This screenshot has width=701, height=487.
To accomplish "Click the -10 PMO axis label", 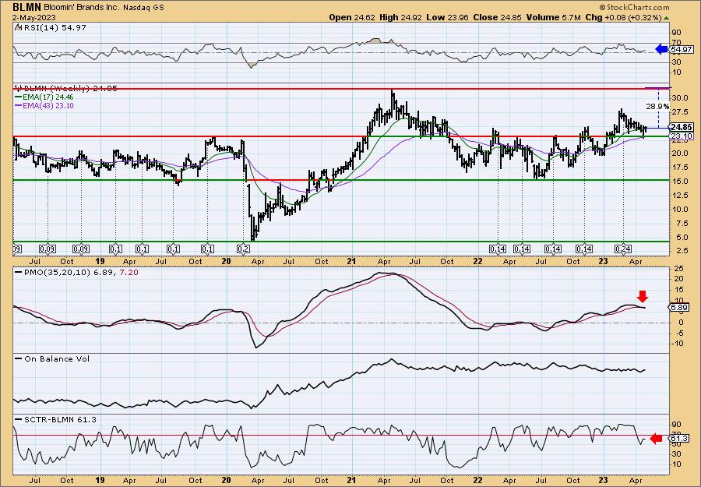I will pos(679,344).
